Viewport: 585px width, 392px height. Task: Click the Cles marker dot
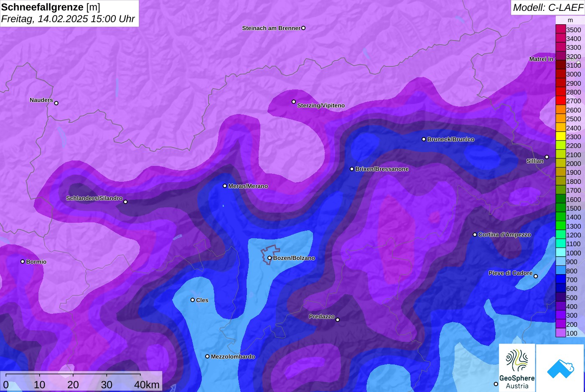click(193, 300)
